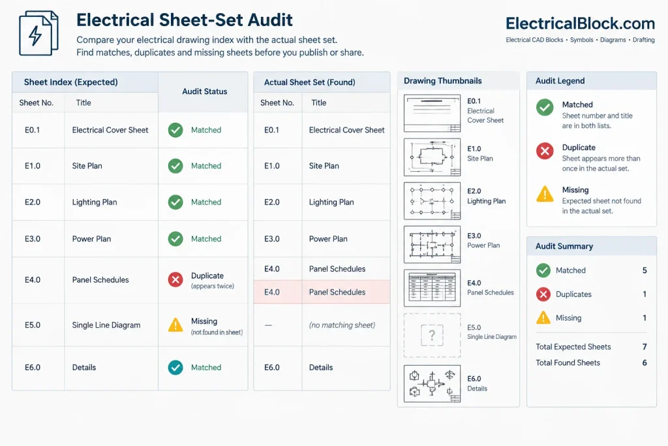The height and width of the screenshot is (446, 668).
Task: Select Lighting Plan title in actual sheet set
Action: click(x=331, y=202)
